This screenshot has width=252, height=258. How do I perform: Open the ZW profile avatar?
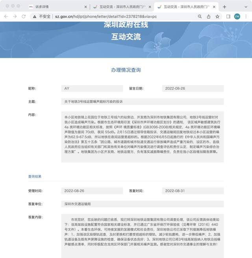click(237, 17)
